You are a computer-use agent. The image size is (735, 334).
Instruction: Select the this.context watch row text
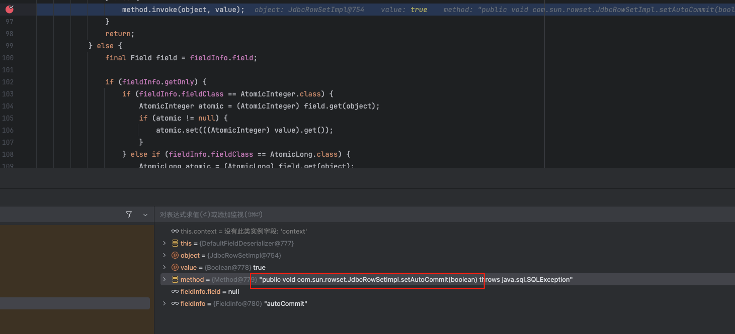(x=243, y=231)
